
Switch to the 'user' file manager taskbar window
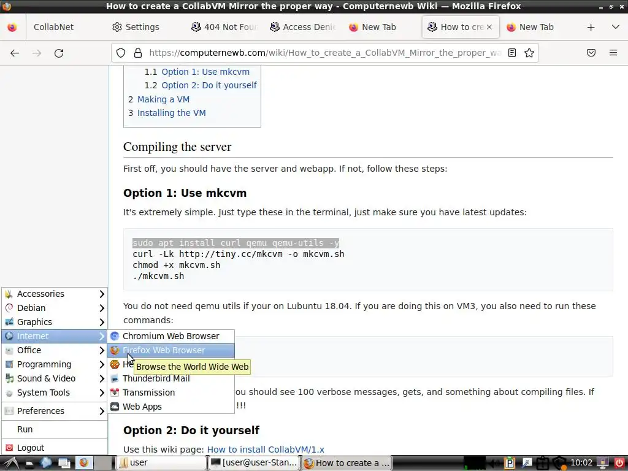[161, 463]
